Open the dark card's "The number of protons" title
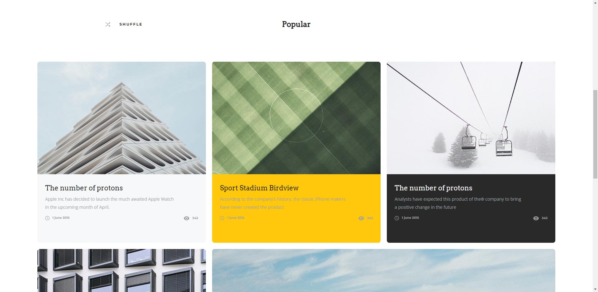The width and height of the screenshot is (598, 292). [433, 188]
